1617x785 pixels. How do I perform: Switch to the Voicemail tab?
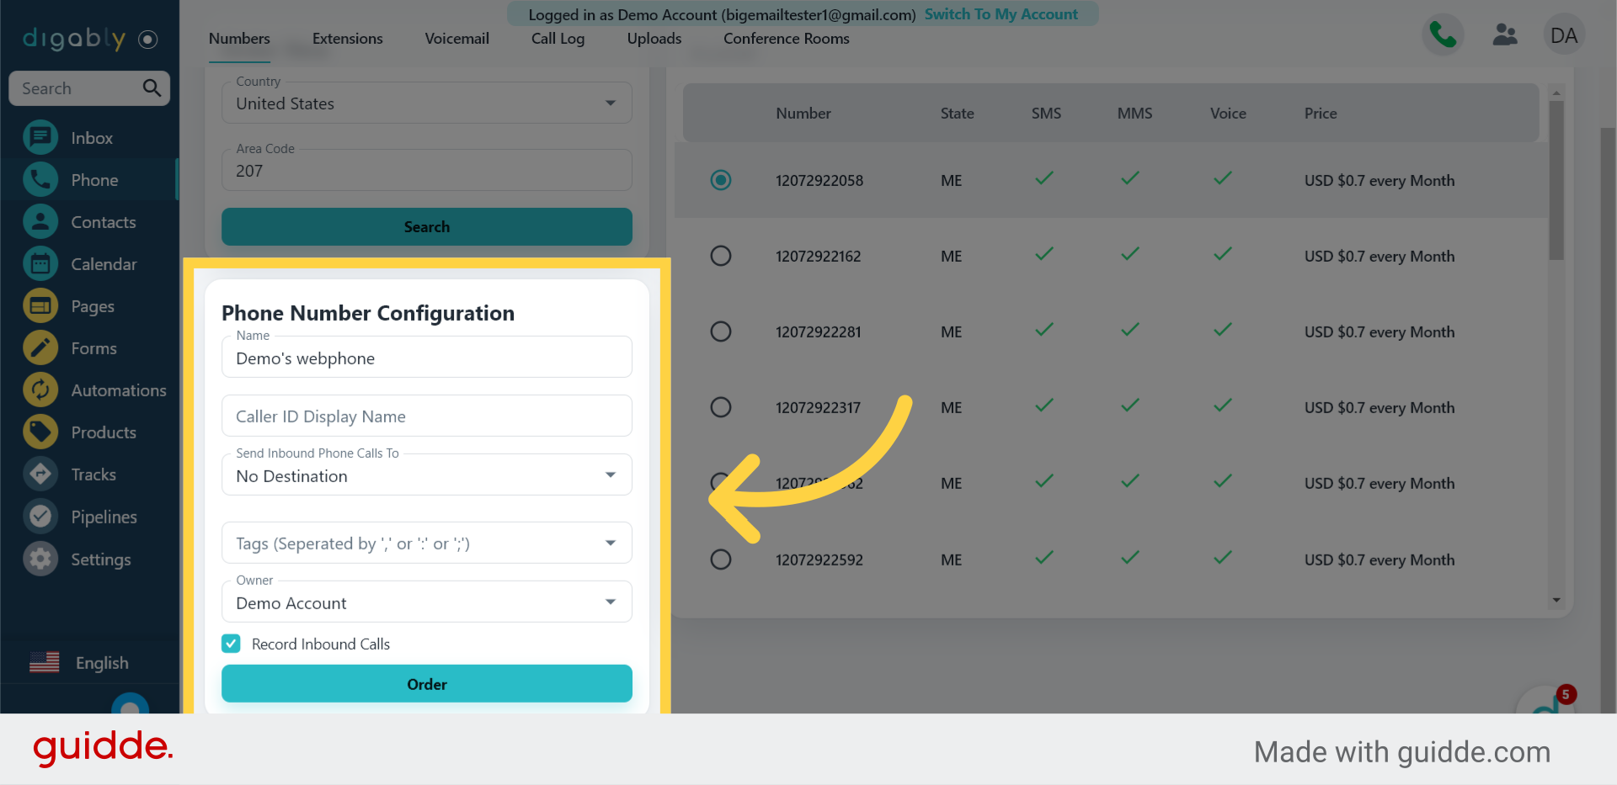tap(456, 39)
